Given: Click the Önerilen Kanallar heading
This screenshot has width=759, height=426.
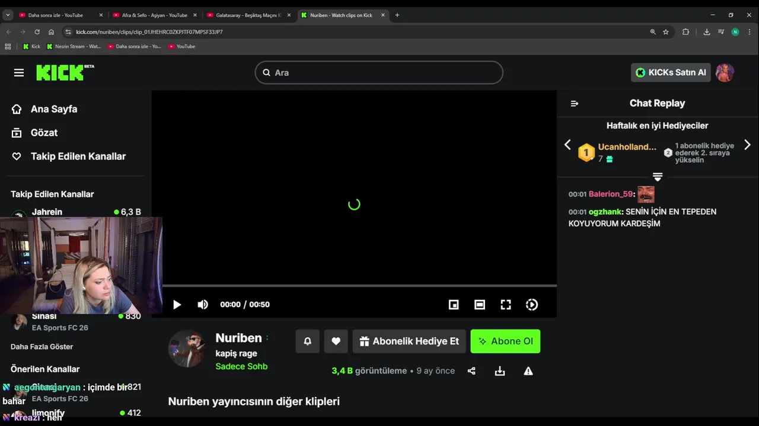Looking at the screenshot, I should point(45,369).
